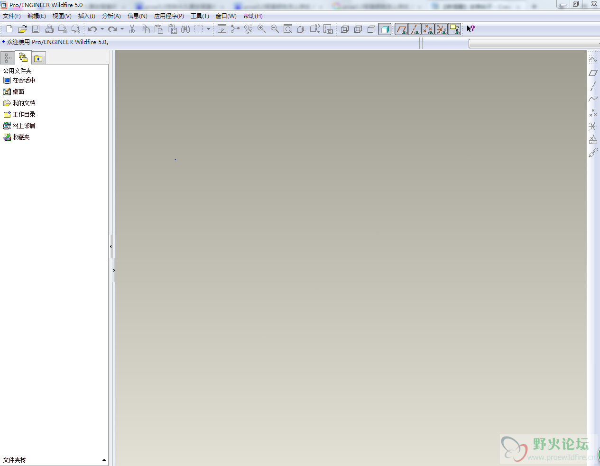Open an existing file using the folder icon
Viewport: 600px width, 466px height.
coord(22,29)
